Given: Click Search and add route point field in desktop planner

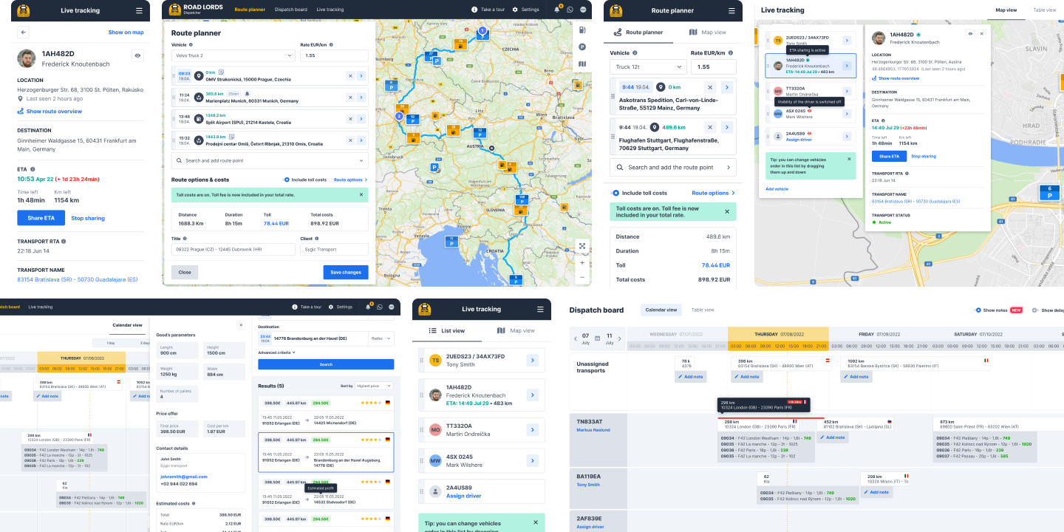Looking at the screenshot, I should point(270,160).
